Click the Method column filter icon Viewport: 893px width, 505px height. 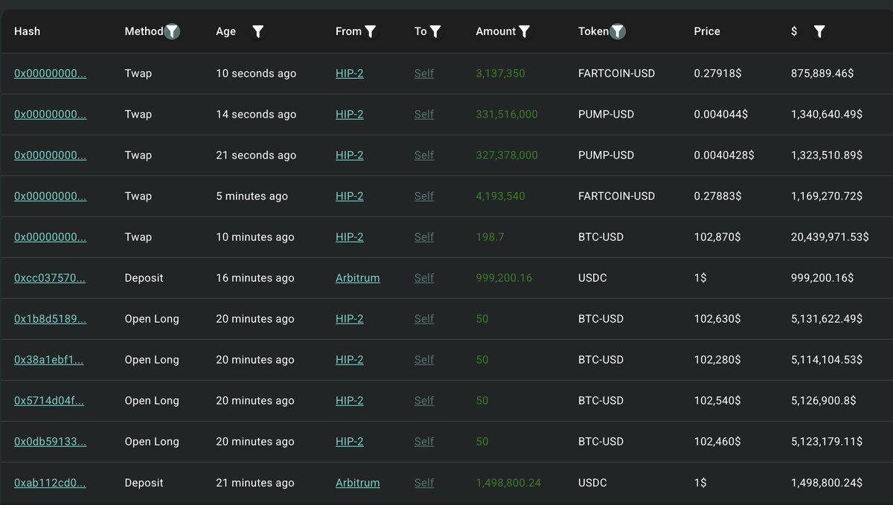(x=172, y=31)
